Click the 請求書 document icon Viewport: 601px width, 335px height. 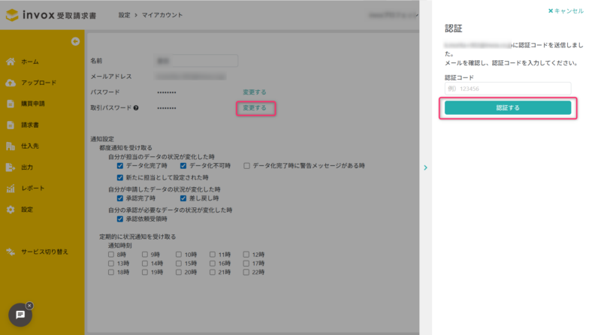11,125
